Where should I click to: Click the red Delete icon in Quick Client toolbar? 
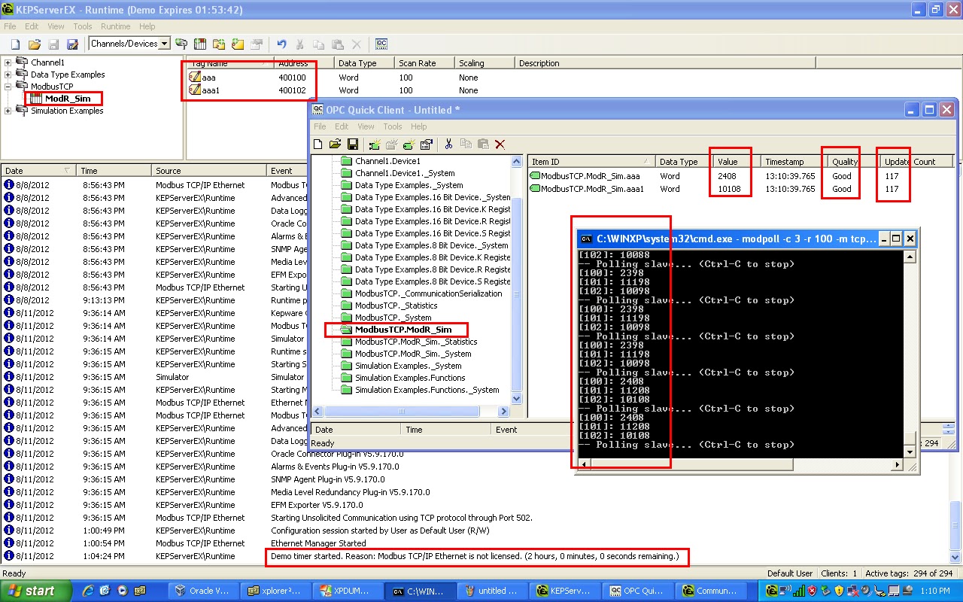(x=500, y=144)
